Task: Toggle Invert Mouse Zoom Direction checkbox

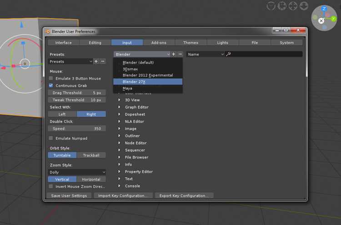Action: [51, 186]
